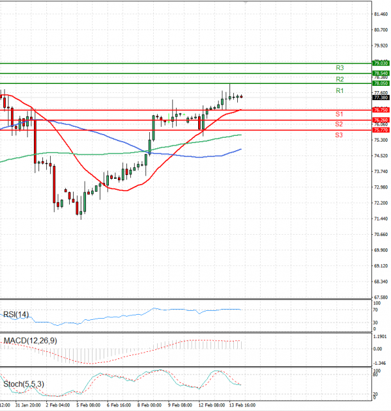Viewport: 391px width, 411px height.
Task: Select the 76.750 red price tag
Action: (x=381, y=110)
